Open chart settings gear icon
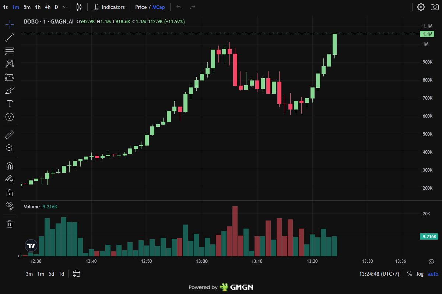The width and height of the screenshot is (442, 294). pos(421,7)
